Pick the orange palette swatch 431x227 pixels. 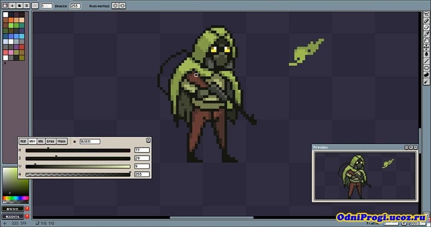pyautogui.click(x=11, y=20)
